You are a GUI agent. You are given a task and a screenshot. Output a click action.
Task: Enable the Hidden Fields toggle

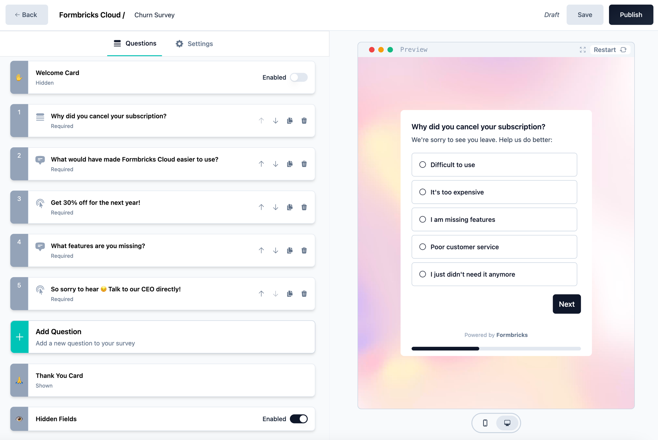click(298, 418)
